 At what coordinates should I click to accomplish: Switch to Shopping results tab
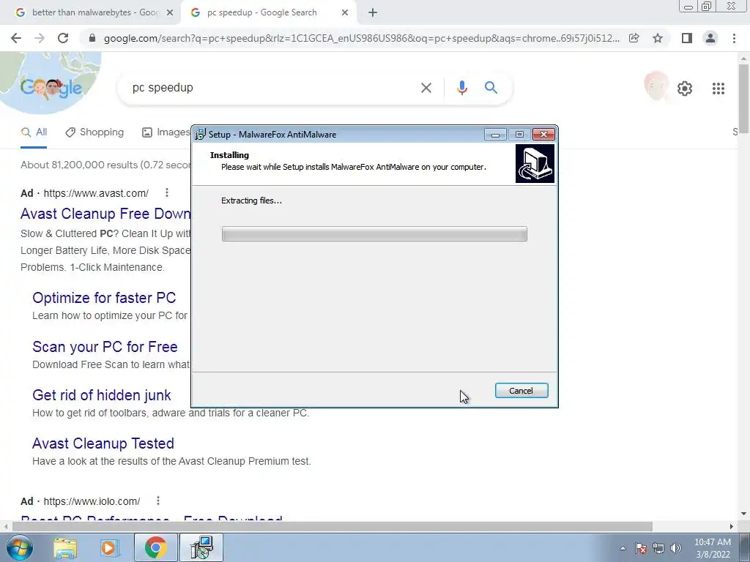point(94,132)
